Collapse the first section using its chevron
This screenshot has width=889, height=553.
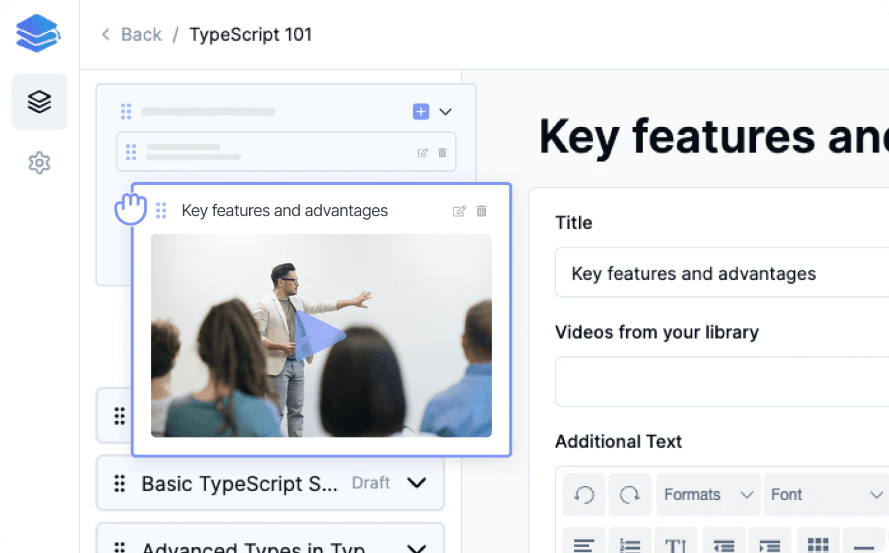[x=445, y=112]
